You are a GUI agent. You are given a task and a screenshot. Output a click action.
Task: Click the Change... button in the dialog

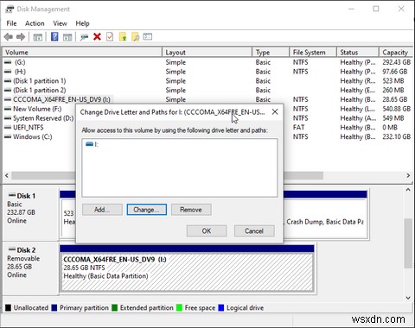point(146,210)
